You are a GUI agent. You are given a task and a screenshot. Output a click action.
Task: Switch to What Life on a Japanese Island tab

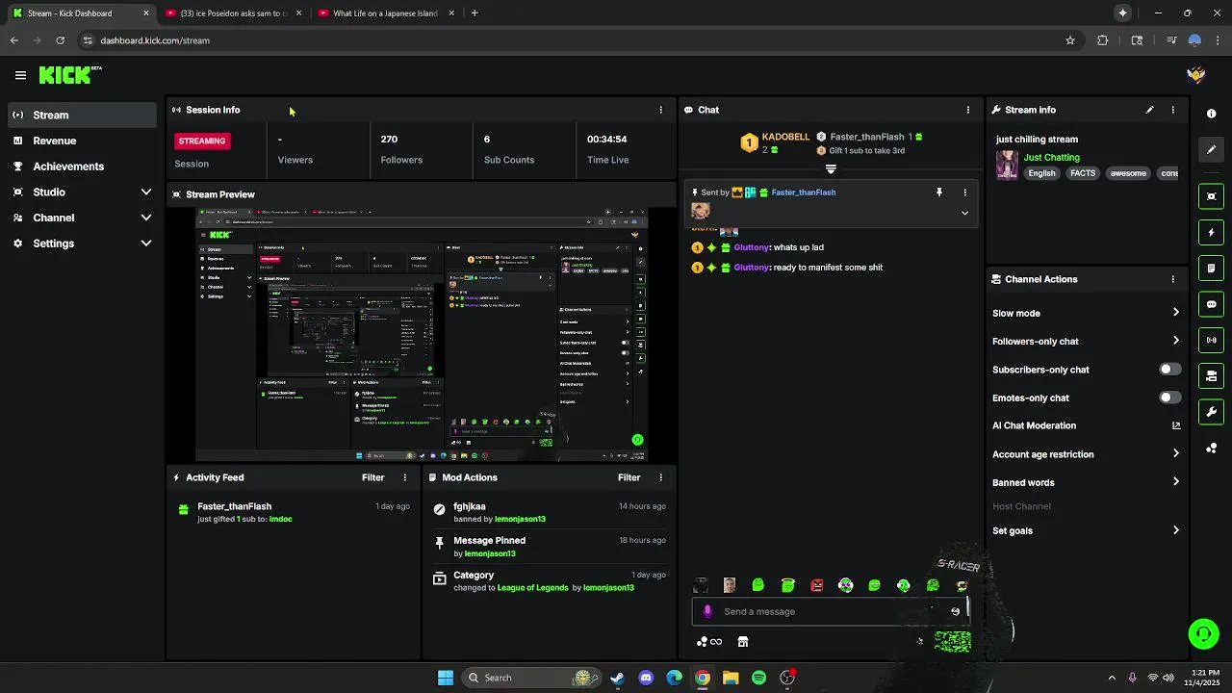(385, 13)
